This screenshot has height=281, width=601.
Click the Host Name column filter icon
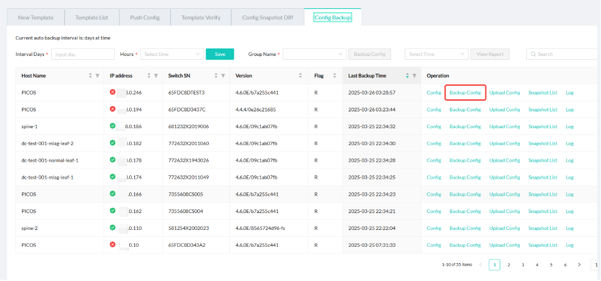97,76
